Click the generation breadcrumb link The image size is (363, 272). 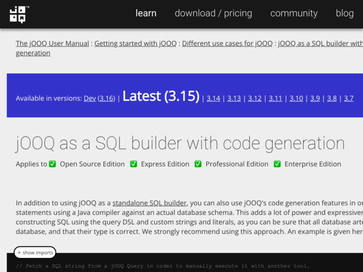[33, 53]
